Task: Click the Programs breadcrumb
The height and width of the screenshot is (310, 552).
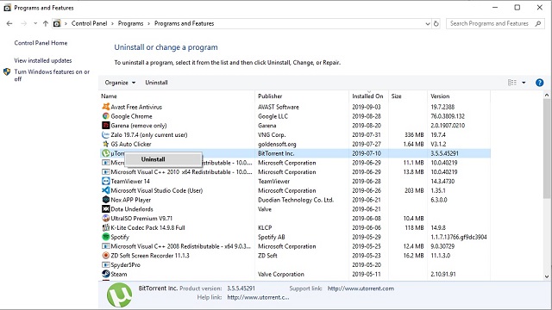Action: pos(130,23)
